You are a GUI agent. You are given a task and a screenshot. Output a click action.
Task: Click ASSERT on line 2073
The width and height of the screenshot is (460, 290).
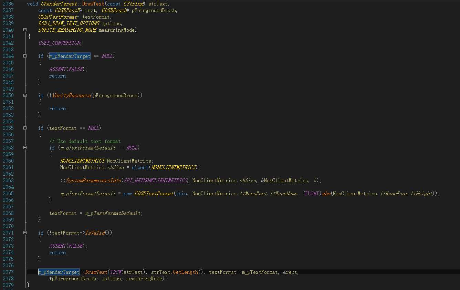(57, 246)
